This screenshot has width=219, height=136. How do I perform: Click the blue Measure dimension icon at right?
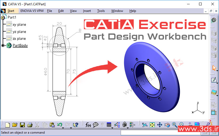click(214, 112)
